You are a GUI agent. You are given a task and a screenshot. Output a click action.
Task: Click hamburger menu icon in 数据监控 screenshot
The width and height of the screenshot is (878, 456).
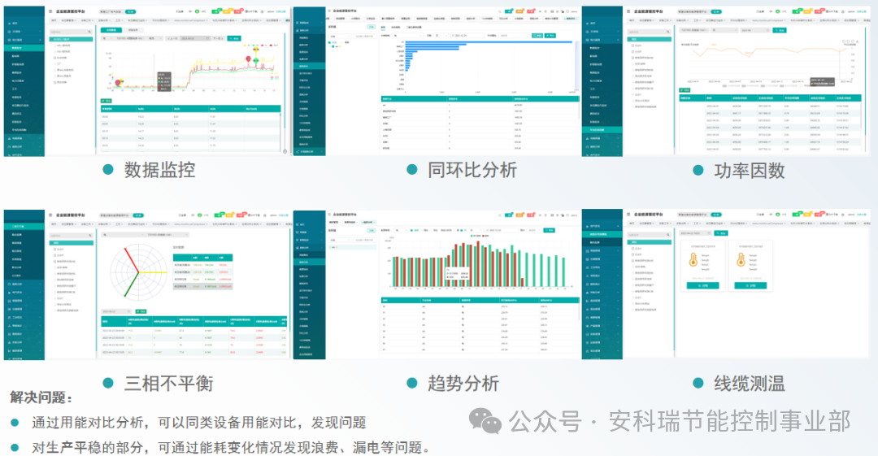[x=50, y=11]
